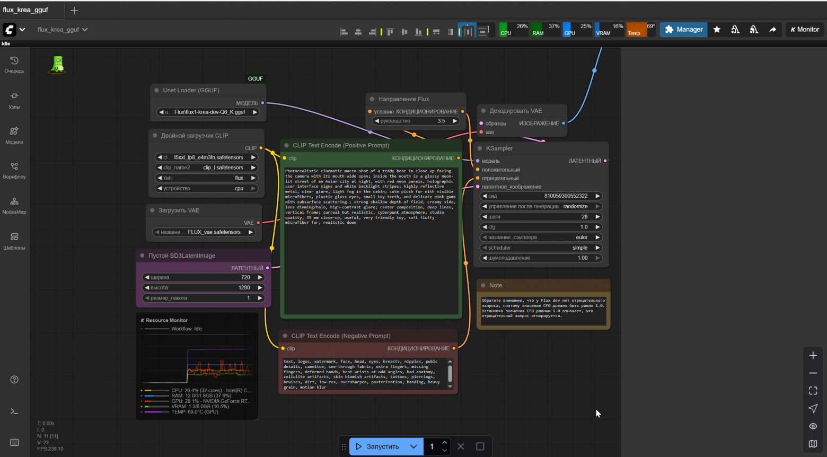The height and width of the screenshot is (457, 827).
Task: Open the minimap icon at bottom right
Action: click(813, 444)
